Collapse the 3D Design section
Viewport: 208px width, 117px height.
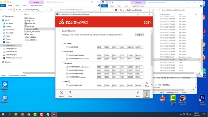coord(63,43)
